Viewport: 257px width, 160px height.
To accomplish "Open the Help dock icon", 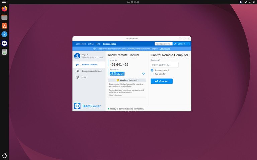I will point(4,34).
